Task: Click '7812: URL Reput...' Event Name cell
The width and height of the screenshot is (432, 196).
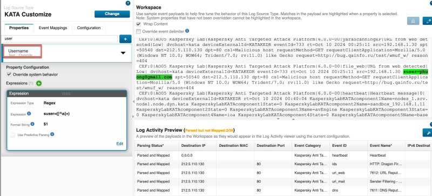Action: 386,173
